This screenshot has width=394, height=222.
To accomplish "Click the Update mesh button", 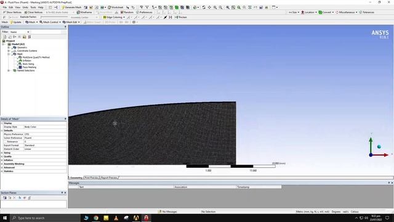I will tap(15, 22).
